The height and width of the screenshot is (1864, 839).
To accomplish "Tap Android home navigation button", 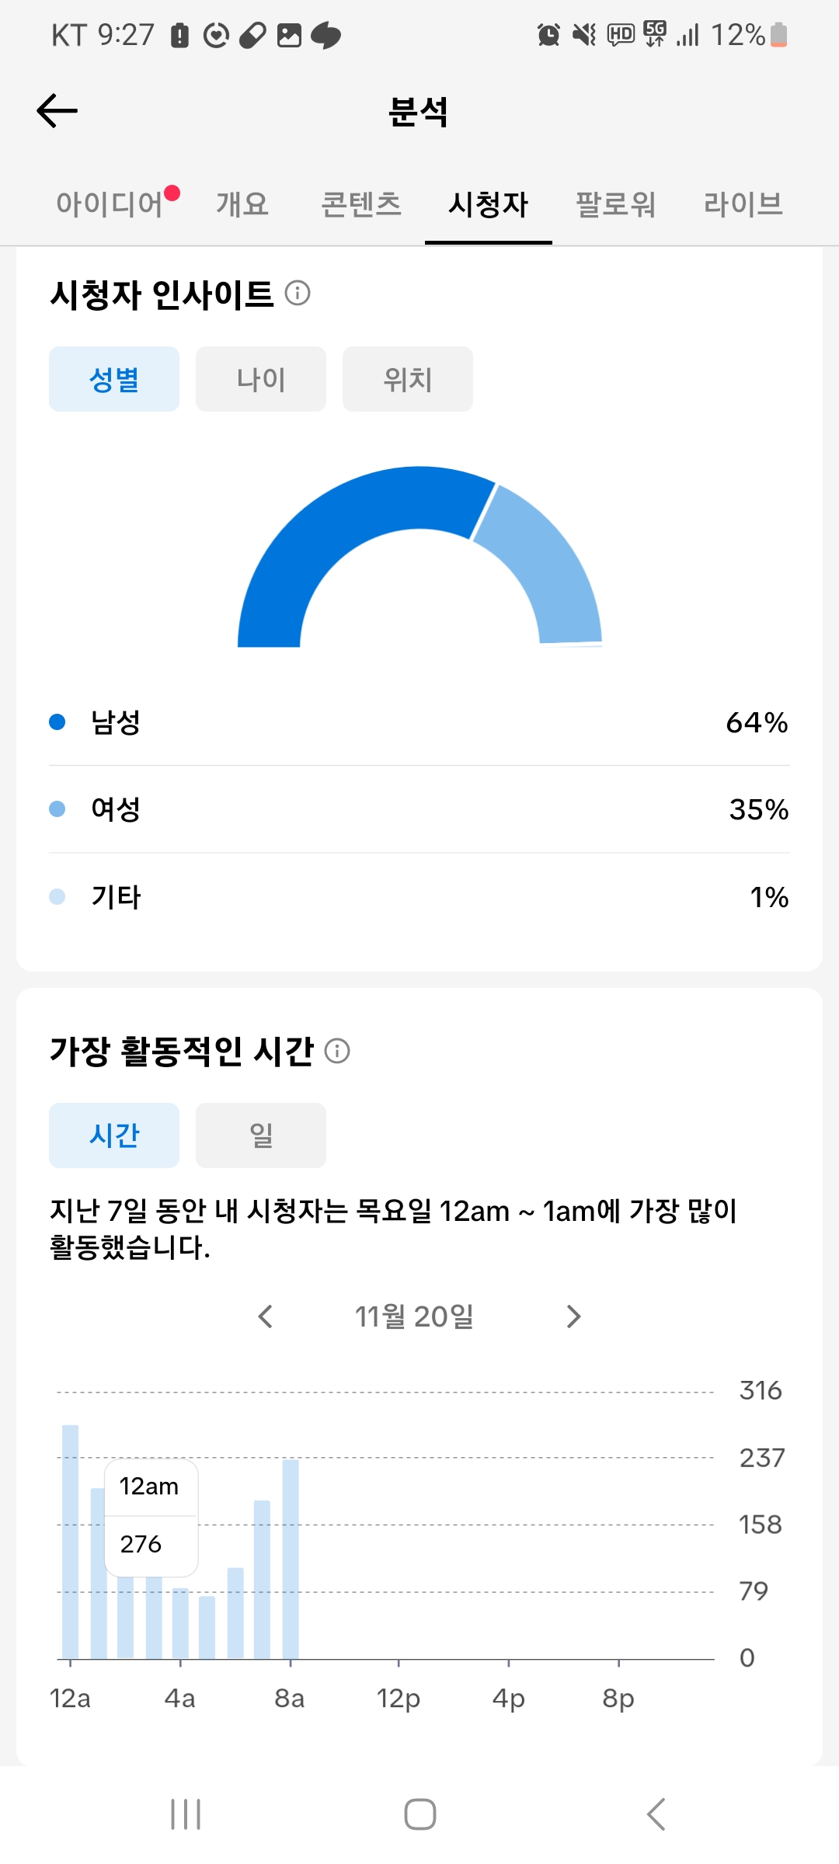I will point(419,1814).
